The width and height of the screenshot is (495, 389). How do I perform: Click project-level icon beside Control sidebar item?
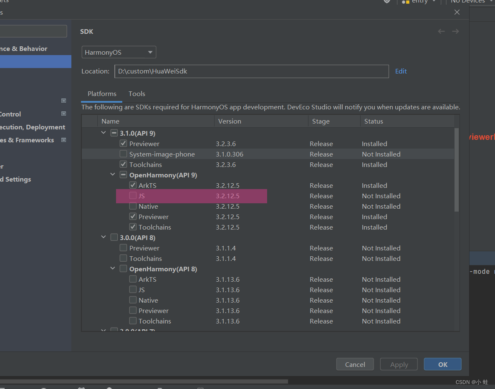63,114
